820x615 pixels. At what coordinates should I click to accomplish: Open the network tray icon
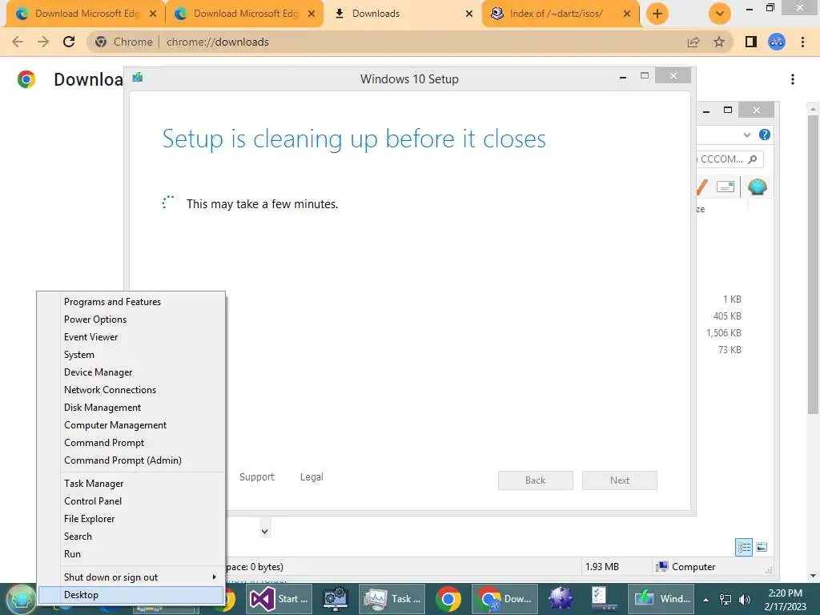tap(726, 599)
